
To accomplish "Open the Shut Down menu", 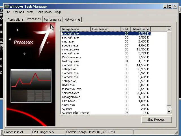I will tap(44, 12).
